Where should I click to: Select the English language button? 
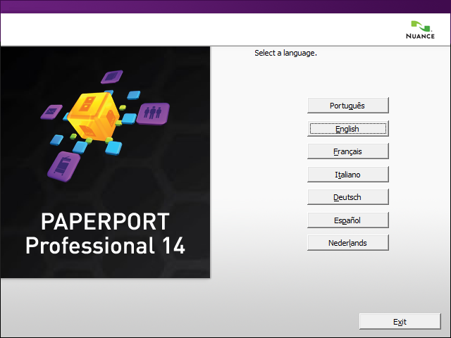348,129
